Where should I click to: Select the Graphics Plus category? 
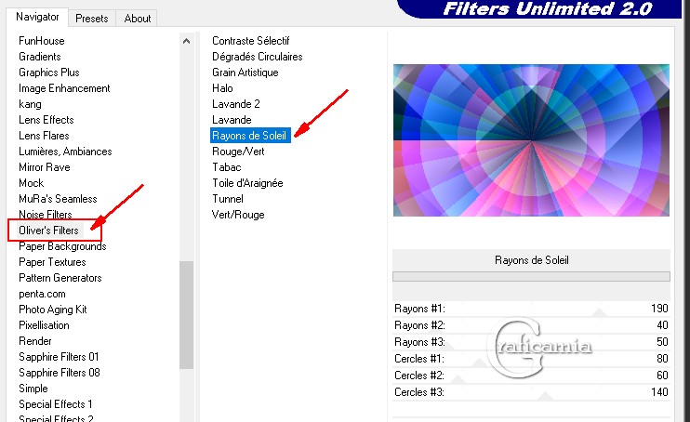(x=49, y=73)
